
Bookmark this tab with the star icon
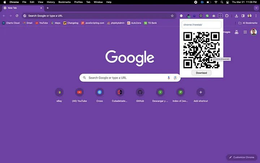click(172, 16)
